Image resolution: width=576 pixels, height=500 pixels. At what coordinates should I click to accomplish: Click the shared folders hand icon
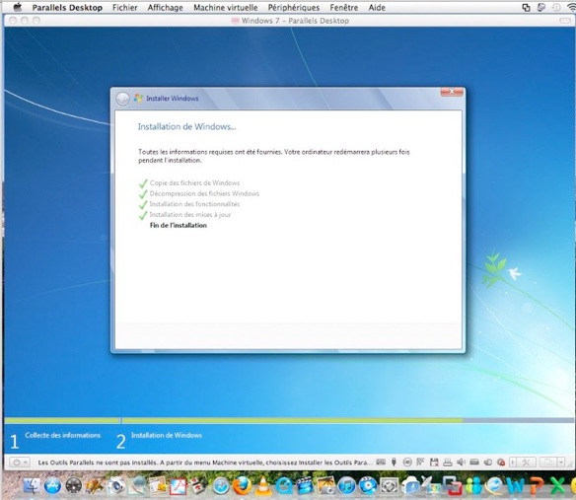pyautogui.click(x=488, y=463)
